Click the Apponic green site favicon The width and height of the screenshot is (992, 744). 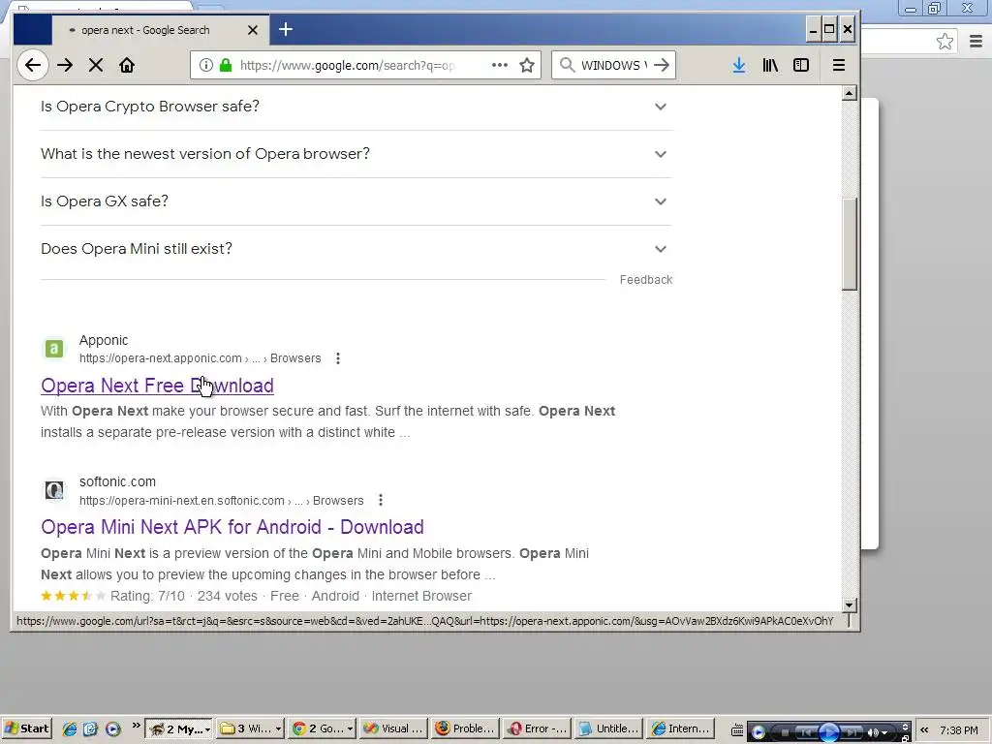[54, 349]
